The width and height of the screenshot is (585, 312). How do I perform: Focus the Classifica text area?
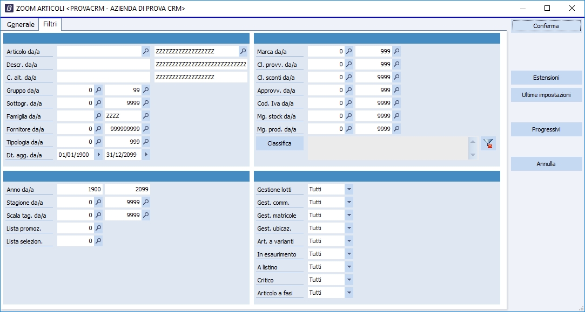pos(388,149)
